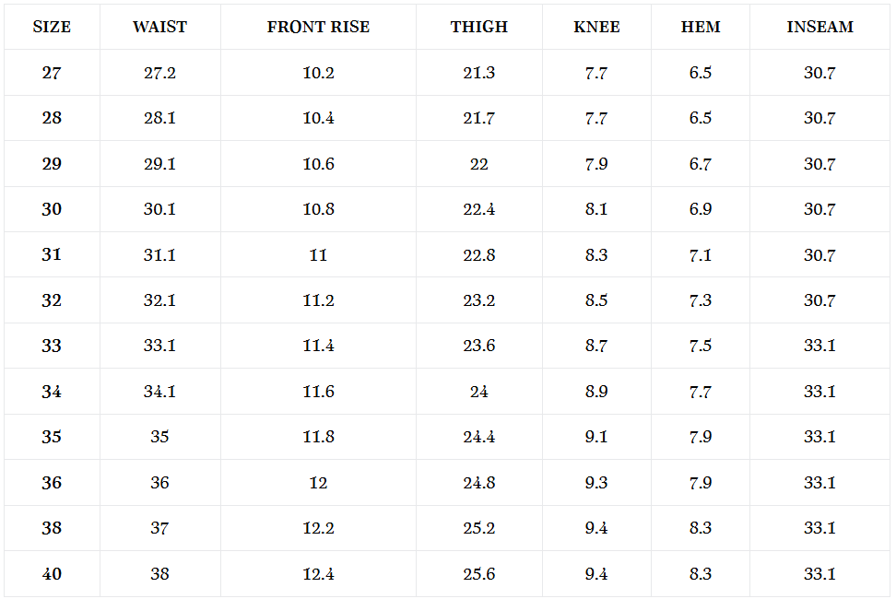Select the WAIST column header
This screenshot has height=599, width=896.
[160, 27]
